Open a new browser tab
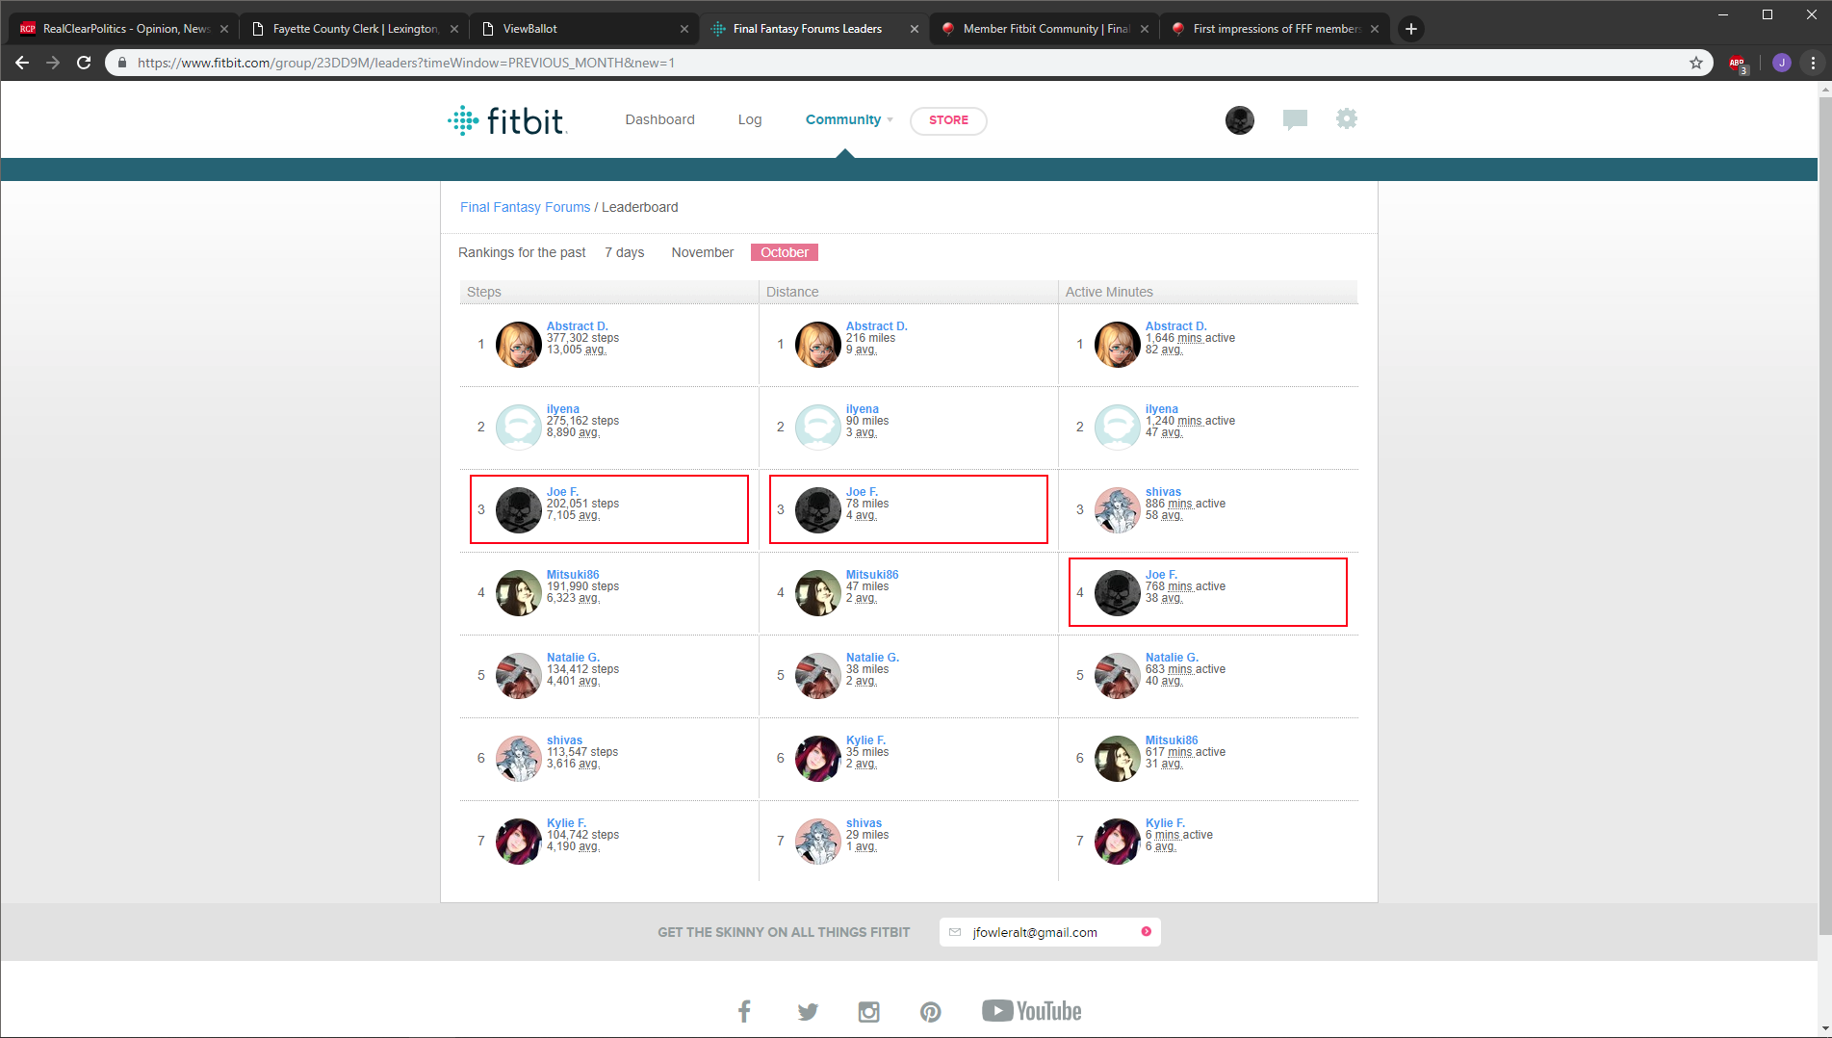Image resolution: width=1832 pixels, height=1038 pixels. (x=1410, y=29)
